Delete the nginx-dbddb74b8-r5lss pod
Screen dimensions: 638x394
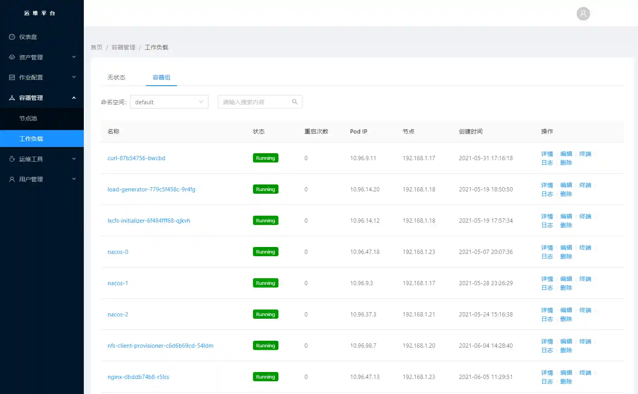[x=566, y=382]
